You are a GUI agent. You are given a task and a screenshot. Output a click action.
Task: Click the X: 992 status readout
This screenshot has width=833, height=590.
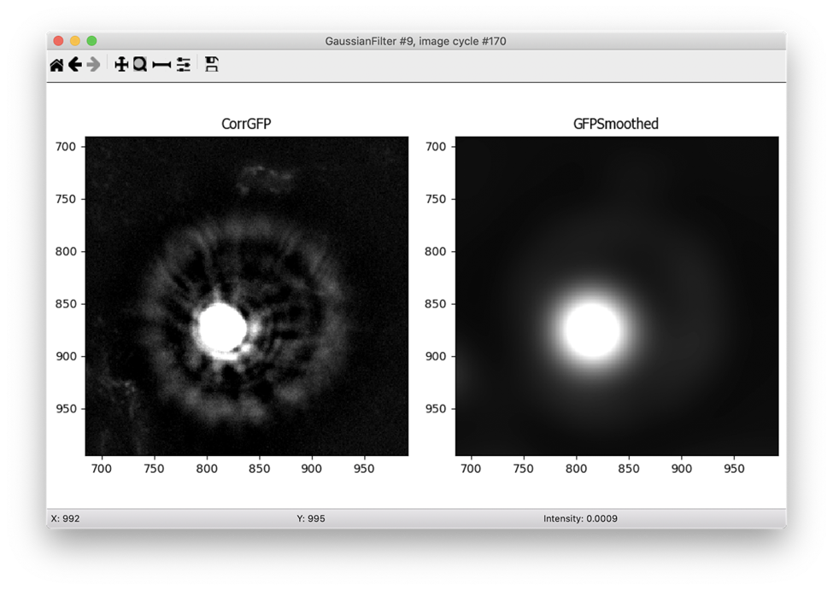click(x=66, y=518)
